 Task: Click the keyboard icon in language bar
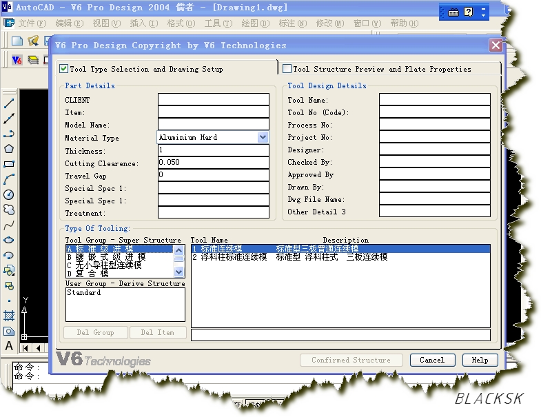(453, 13)
